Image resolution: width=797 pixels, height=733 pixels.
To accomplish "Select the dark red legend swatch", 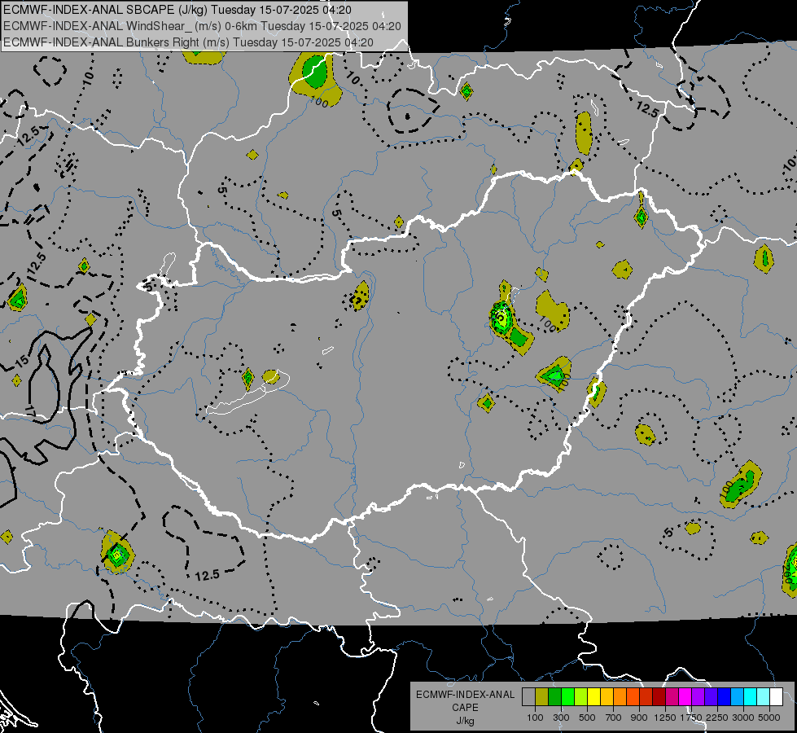I will [x=659, y=697].
